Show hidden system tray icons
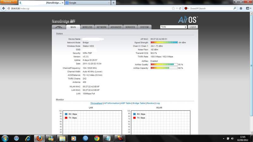The height and width of the screenshot is (142, 253). point(224,139)
